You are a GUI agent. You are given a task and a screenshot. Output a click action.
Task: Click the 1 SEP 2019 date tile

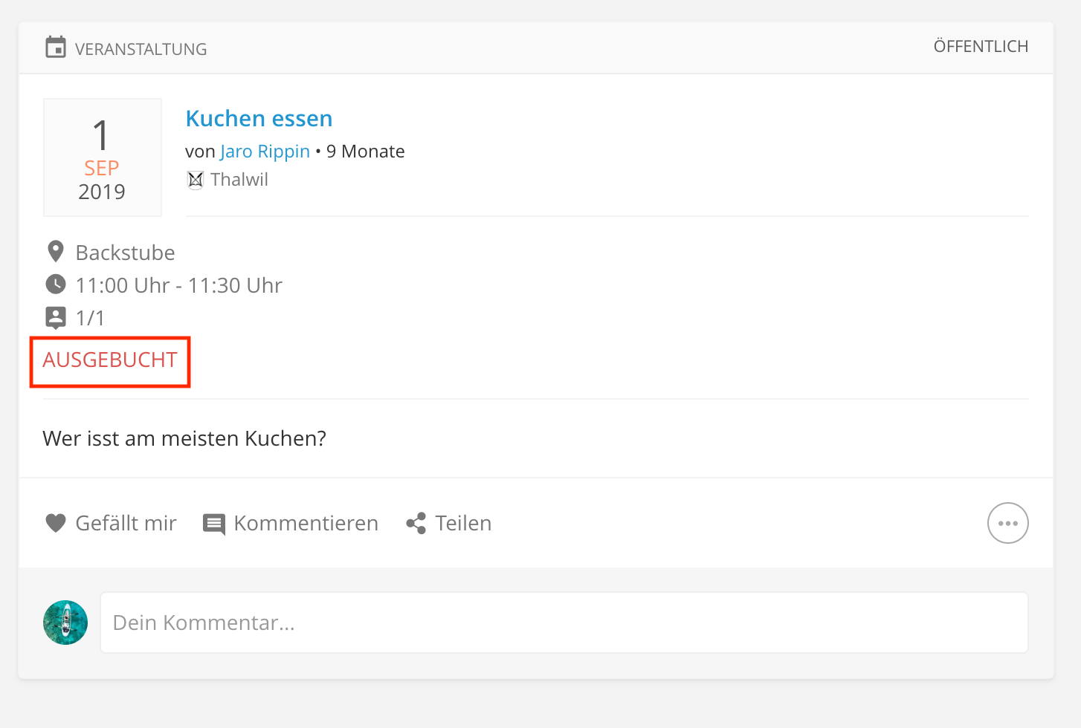tap(103, 157)
